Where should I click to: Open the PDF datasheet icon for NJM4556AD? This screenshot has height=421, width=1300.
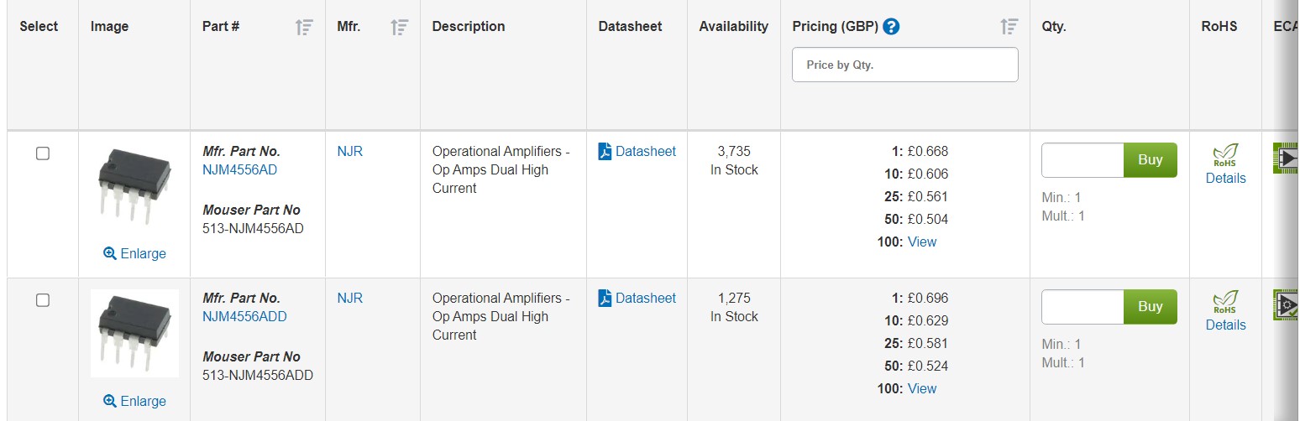click(605, 152)
